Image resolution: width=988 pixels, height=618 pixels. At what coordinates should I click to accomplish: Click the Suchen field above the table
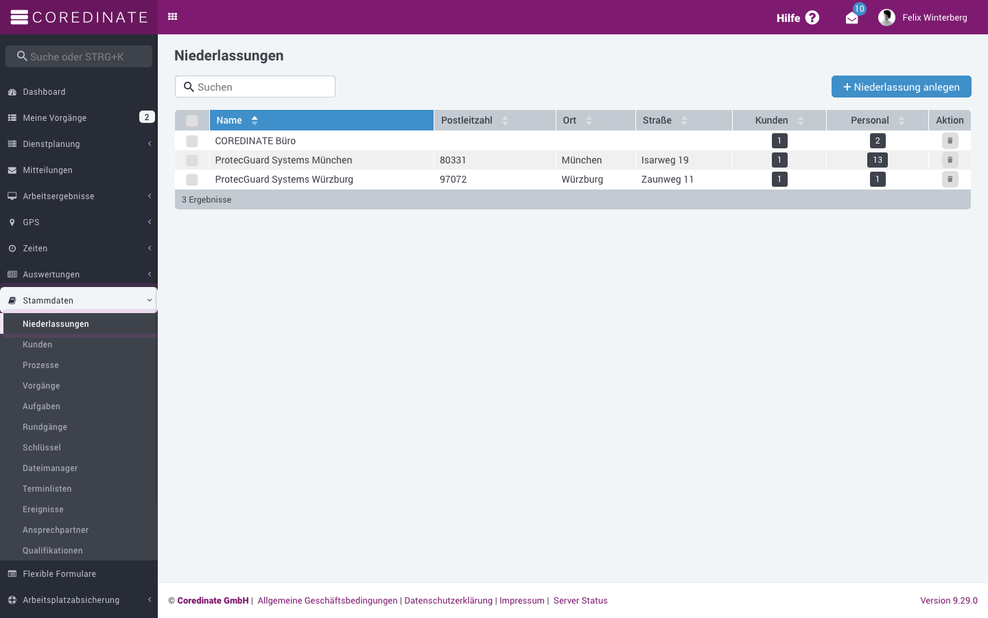(255, 87)
